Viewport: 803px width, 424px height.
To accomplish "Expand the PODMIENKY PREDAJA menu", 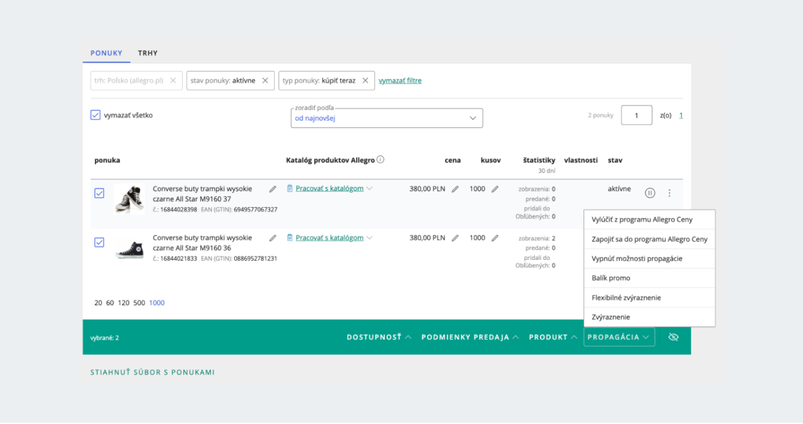I will (x=470, y=337).
